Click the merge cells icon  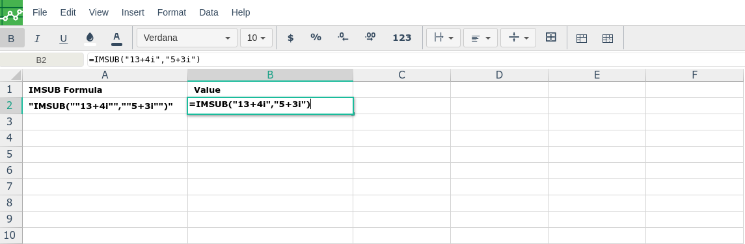click(551, 38)
